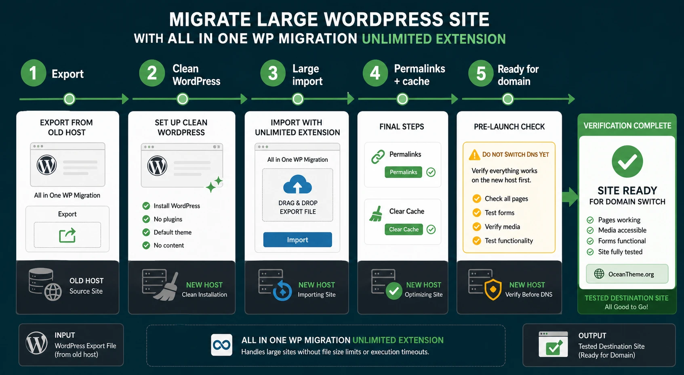The height and width of the screenshot is (375, 684).
Task: Click the Default theme checkmark
Action: pyautogui.click(x=146, y=232)
